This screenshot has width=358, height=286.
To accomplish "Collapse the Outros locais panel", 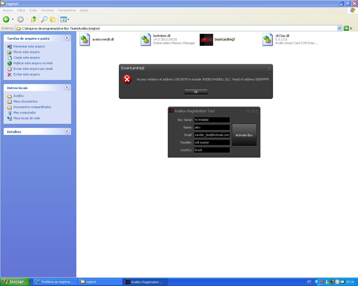I will (67, 87).
